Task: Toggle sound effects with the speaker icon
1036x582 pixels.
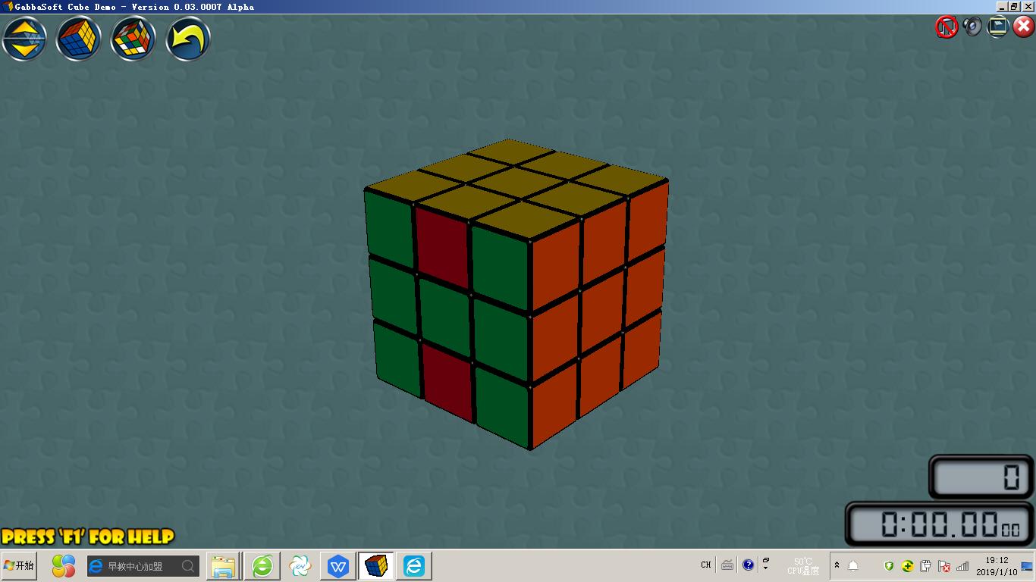Action: (x=972, y=27)
